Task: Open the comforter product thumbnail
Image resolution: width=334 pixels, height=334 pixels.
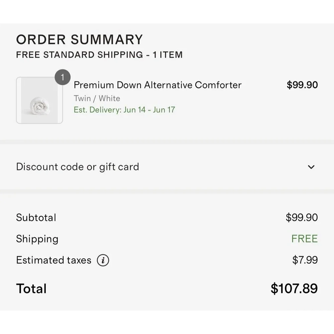Action: pyautogui.click(x=39, y=100)
